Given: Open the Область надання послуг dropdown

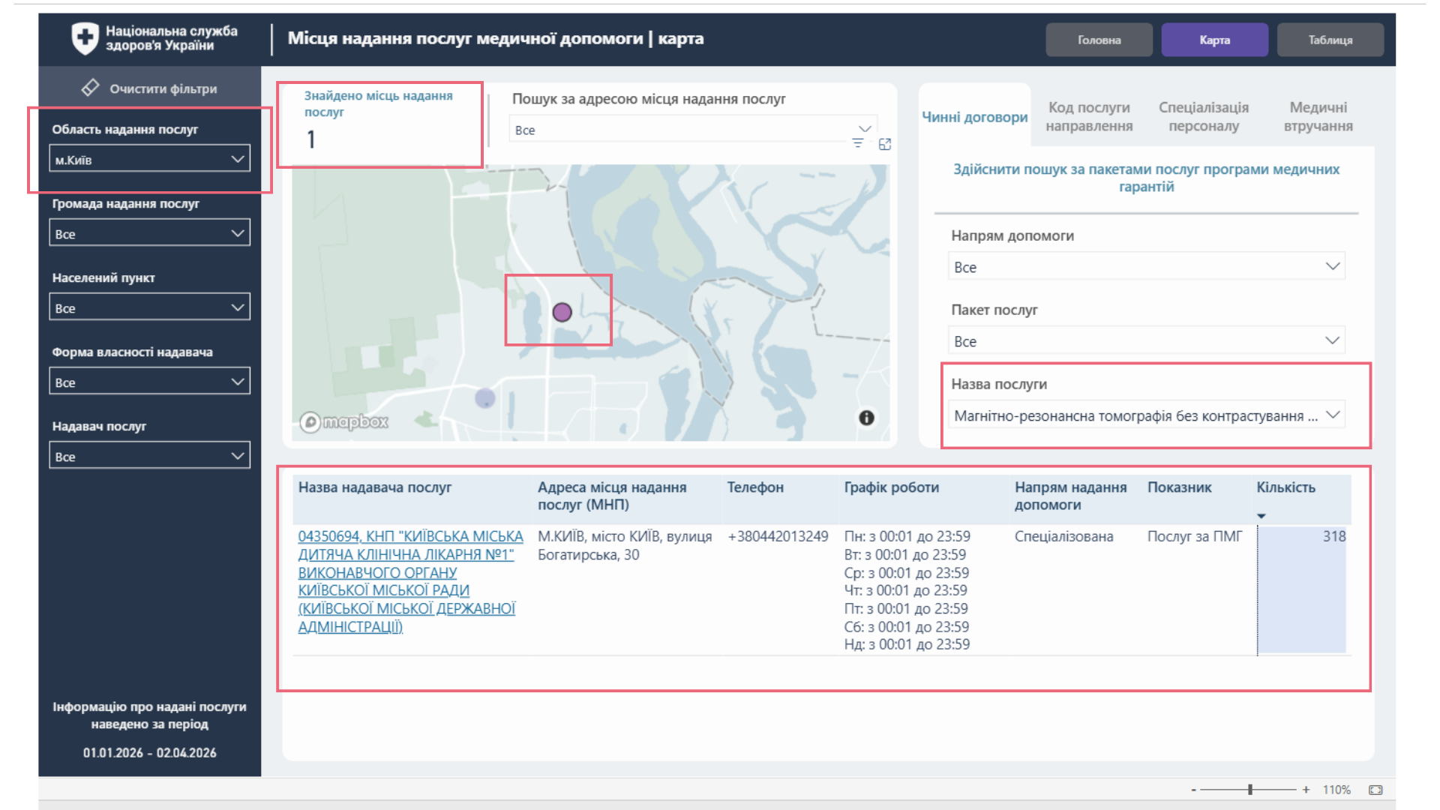Looking at the screenshot, I should click(149, 159).
